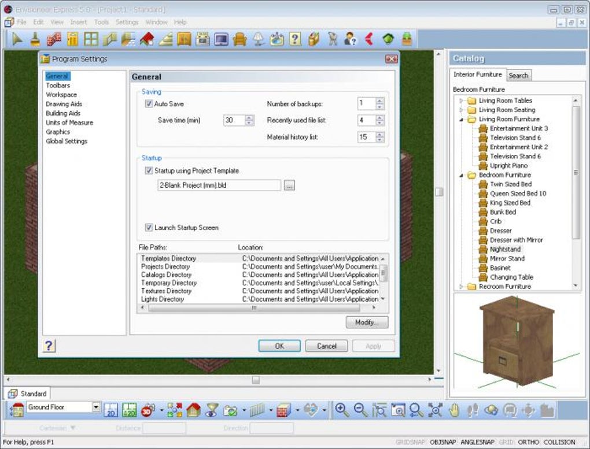This screenshot has width=590, height=449.
Task: Toggle Startup using Project Template checkbox
Action: coord(149,171)
